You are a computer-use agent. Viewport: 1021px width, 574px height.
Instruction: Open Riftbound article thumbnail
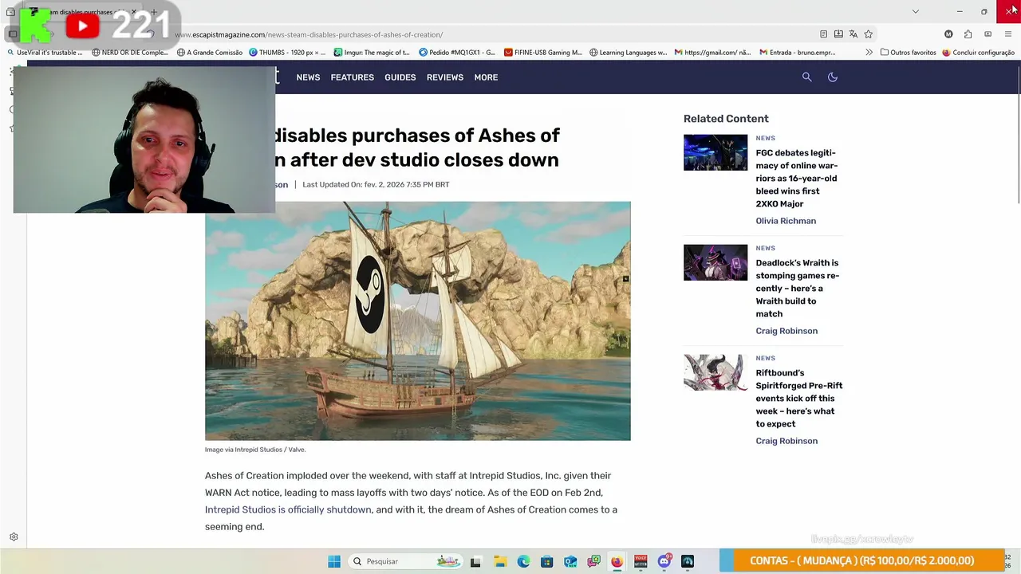click(715, 372)
